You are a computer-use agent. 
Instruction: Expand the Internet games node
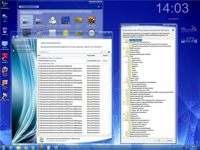[126, 62]
